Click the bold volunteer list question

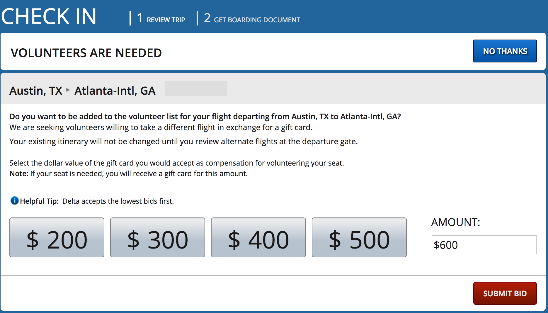(x=205, y=117)
